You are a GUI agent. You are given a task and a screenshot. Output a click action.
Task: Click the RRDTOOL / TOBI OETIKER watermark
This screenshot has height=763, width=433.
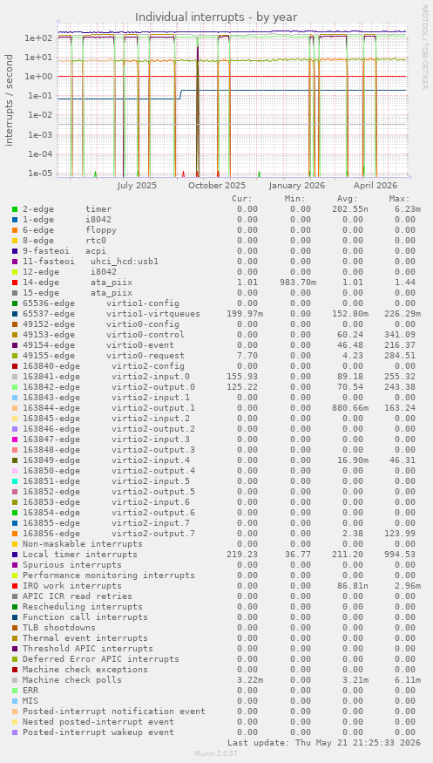[424, 47]
